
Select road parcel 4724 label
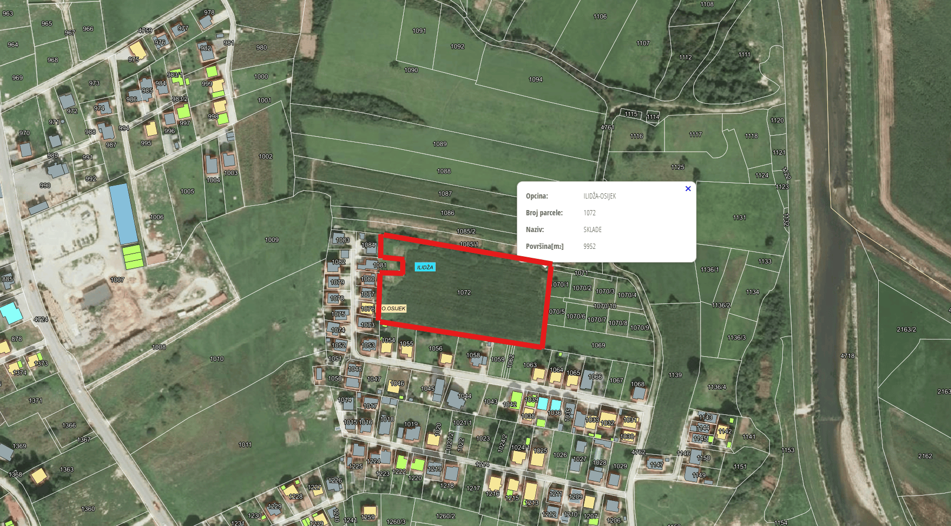tap(41, 319)
